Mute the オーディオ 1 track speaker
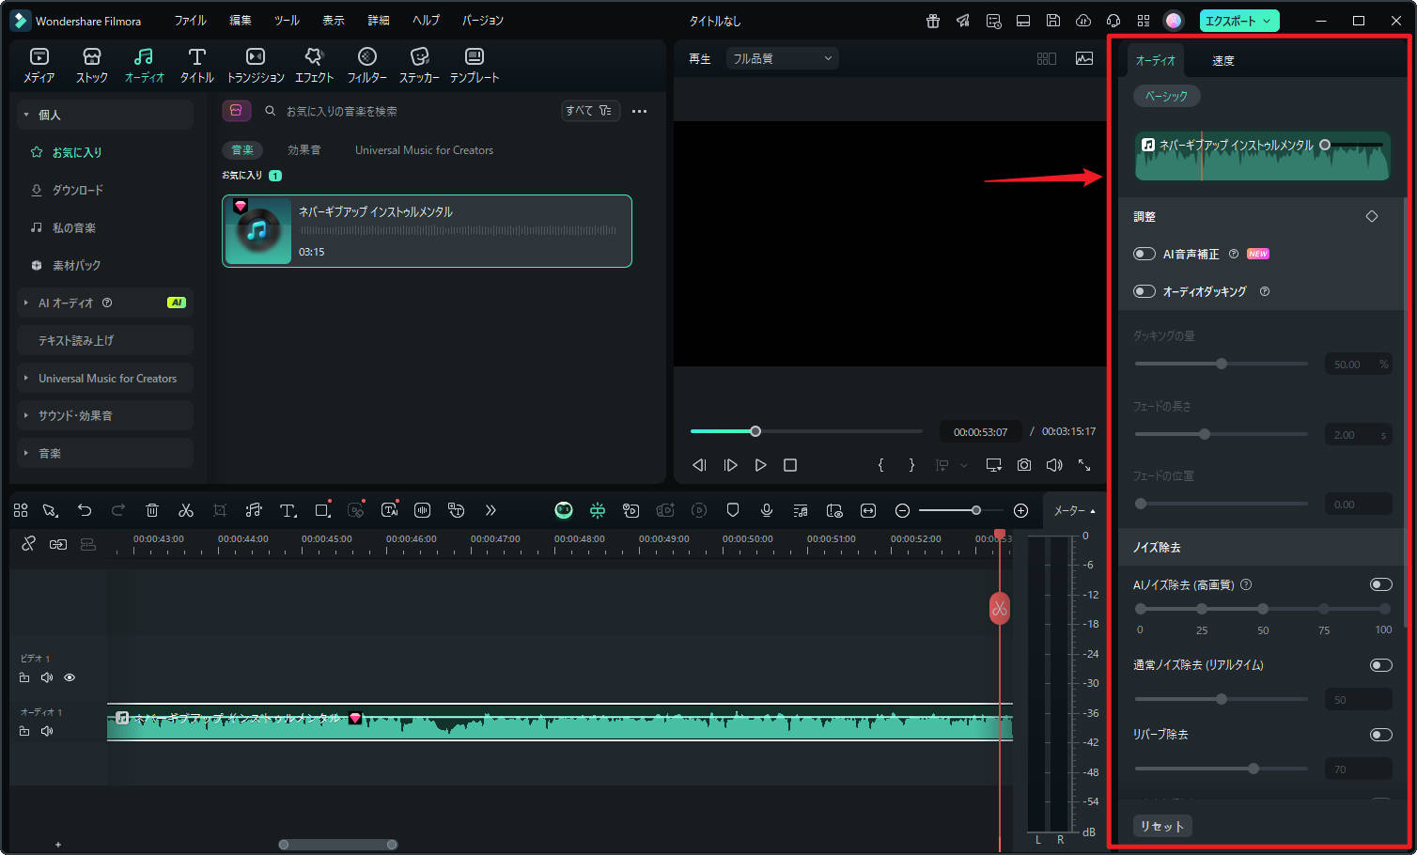This screenshot has width=1417, height=855. (47, 731)
